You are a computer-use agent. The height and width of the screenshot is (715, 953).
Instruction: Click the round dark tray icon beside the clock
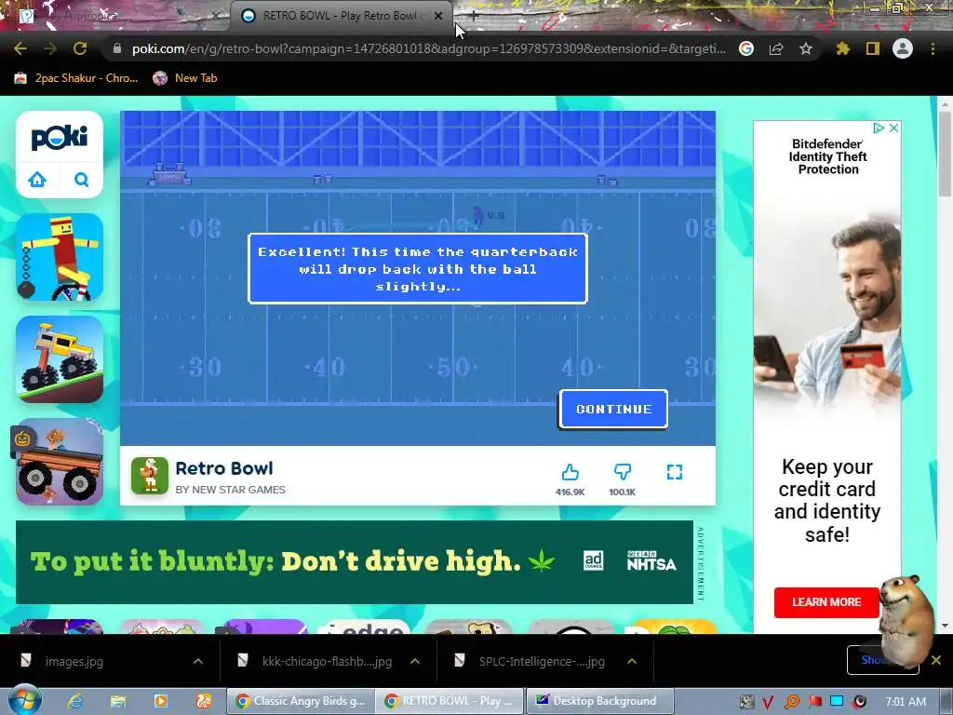(859, 702)
